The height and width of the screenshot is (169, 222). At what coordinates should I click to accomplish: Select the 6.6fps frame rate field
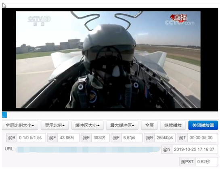click(132, 138)
